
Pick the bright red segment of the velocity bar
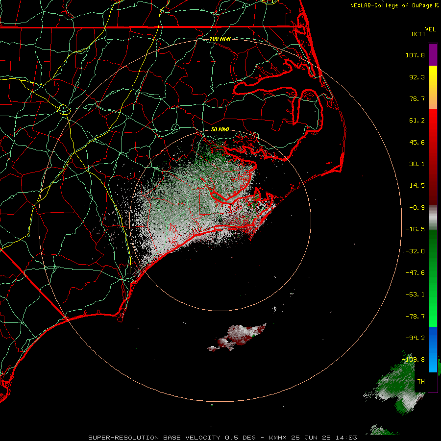click(433, 121)
